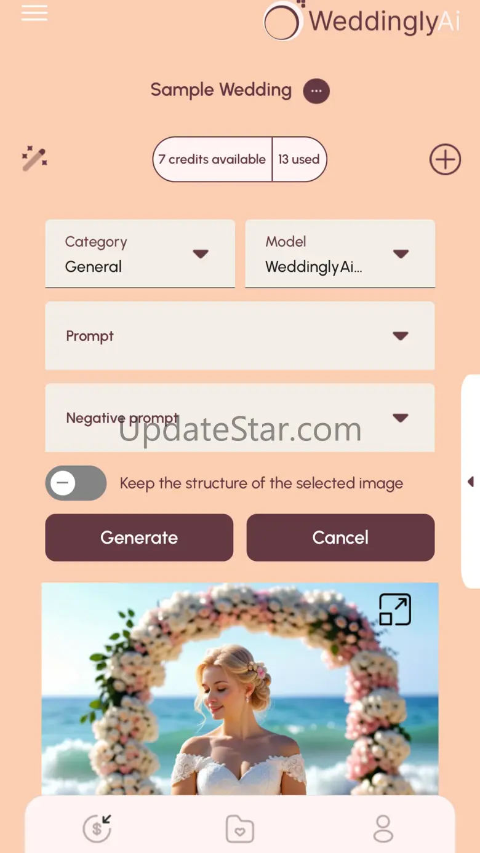Click the 7 credits available pill
480x853 pixels.
pos(212,159)
